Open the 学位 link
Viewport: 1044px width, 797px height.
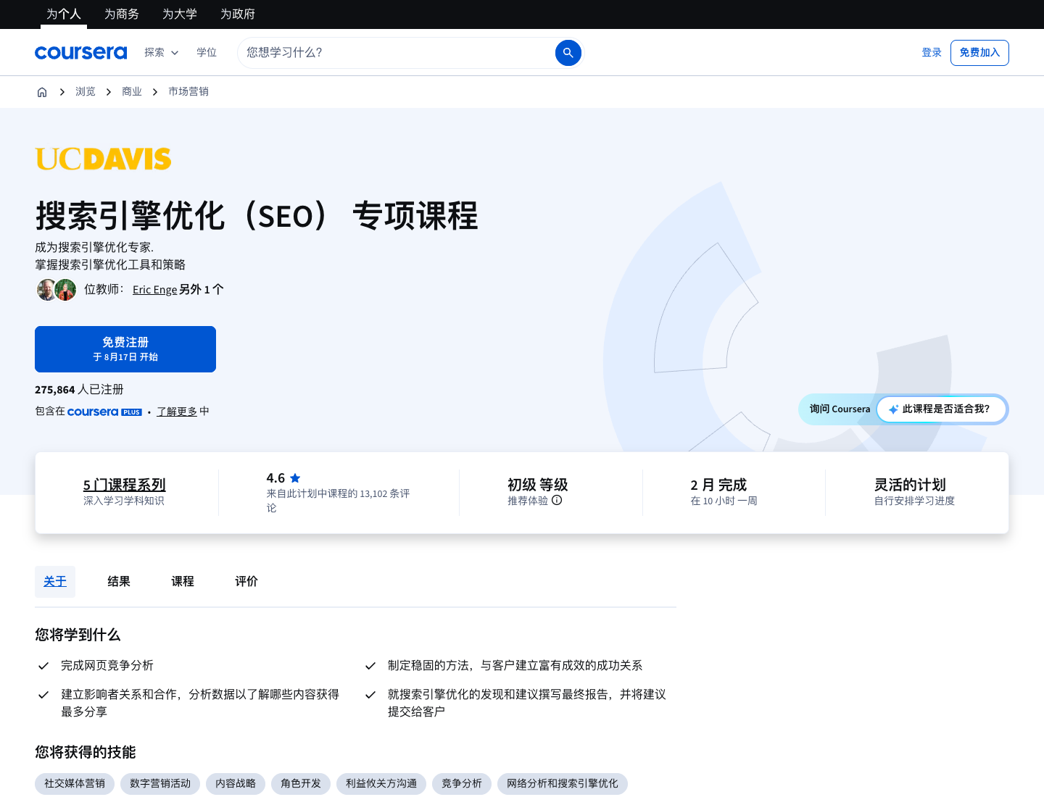[207, 52]
